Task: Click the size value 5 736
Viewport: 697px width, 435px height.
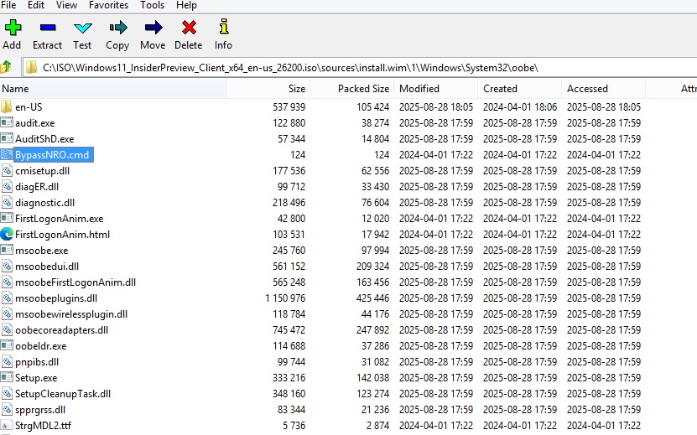Action: tap(294, 426)
